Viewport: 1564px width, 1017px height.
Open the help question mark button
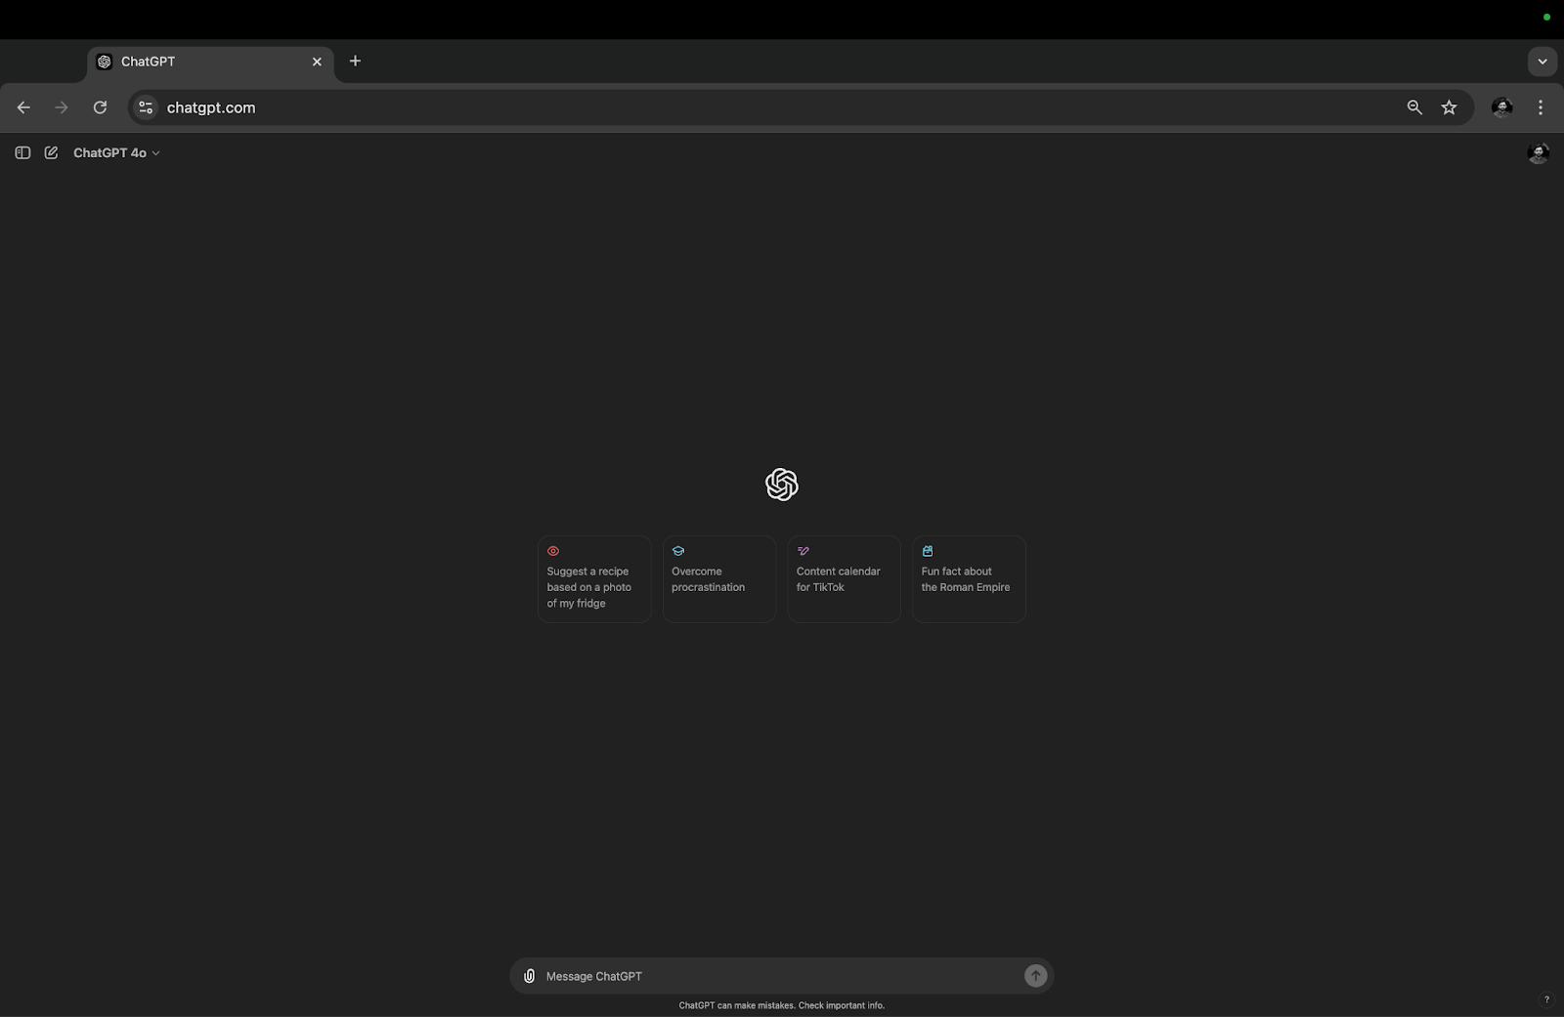point(1545,999)
